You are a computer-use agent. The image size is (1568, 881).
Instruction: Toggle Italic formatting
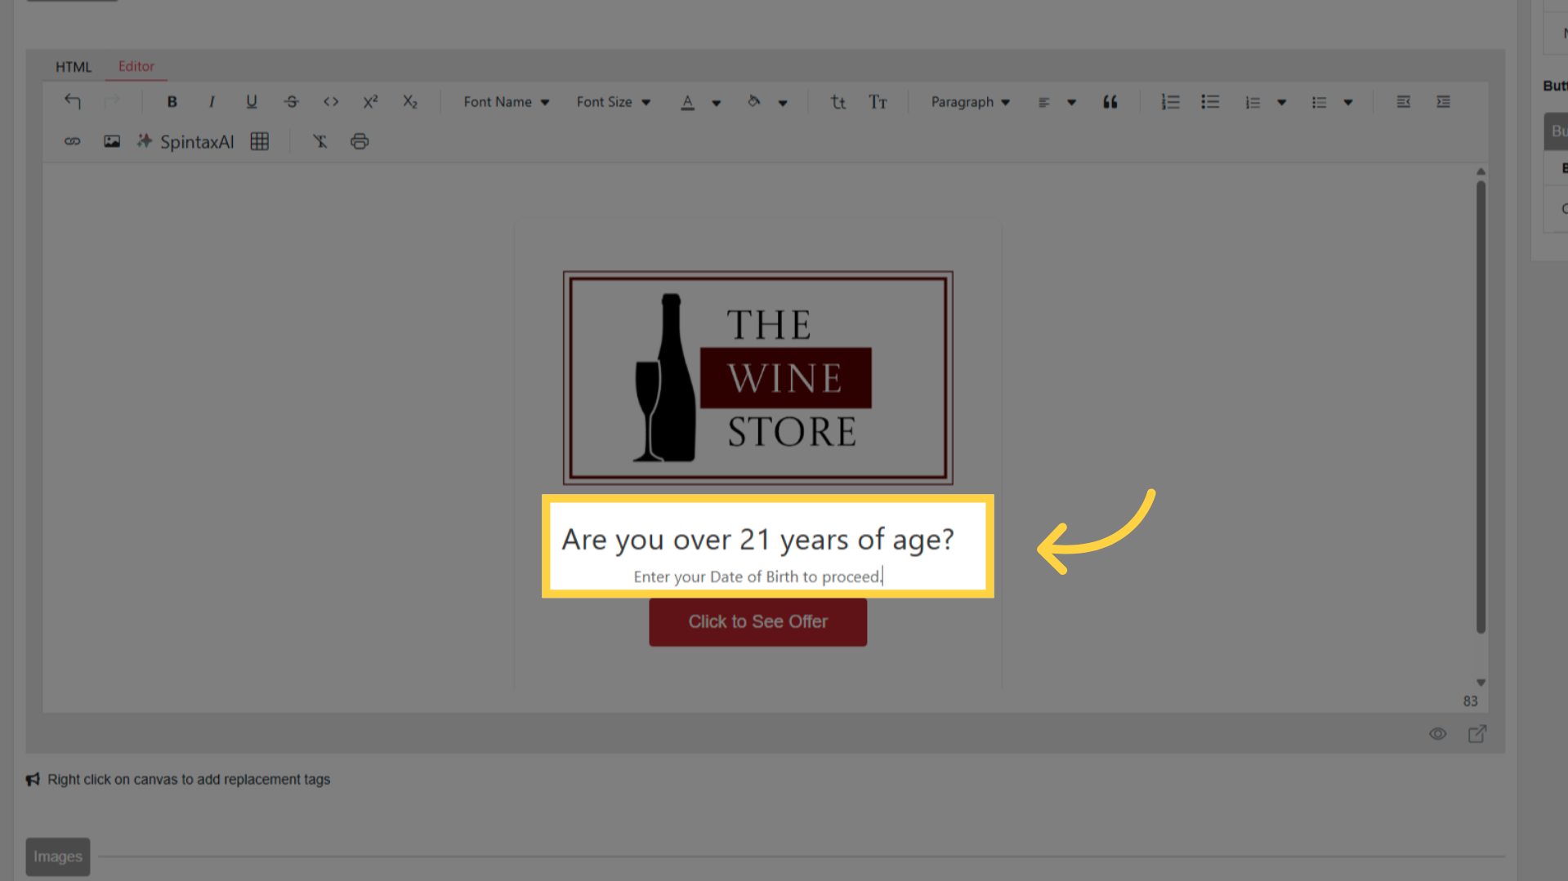pyautogui.click(x=212, y=102)
